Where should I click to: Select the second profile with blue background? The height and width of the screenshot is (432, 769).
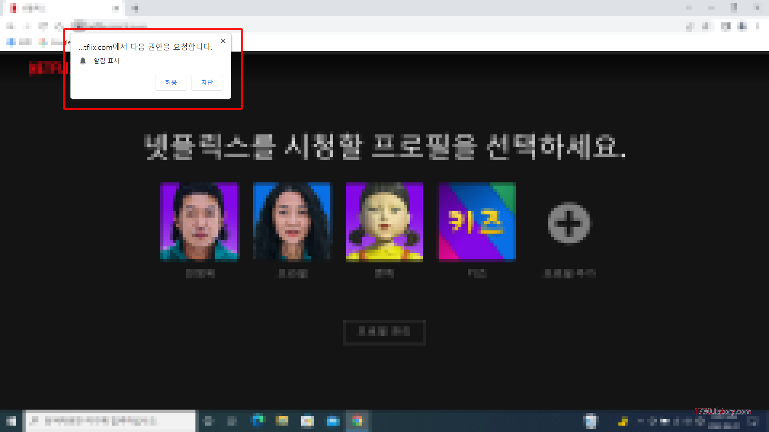292,222
